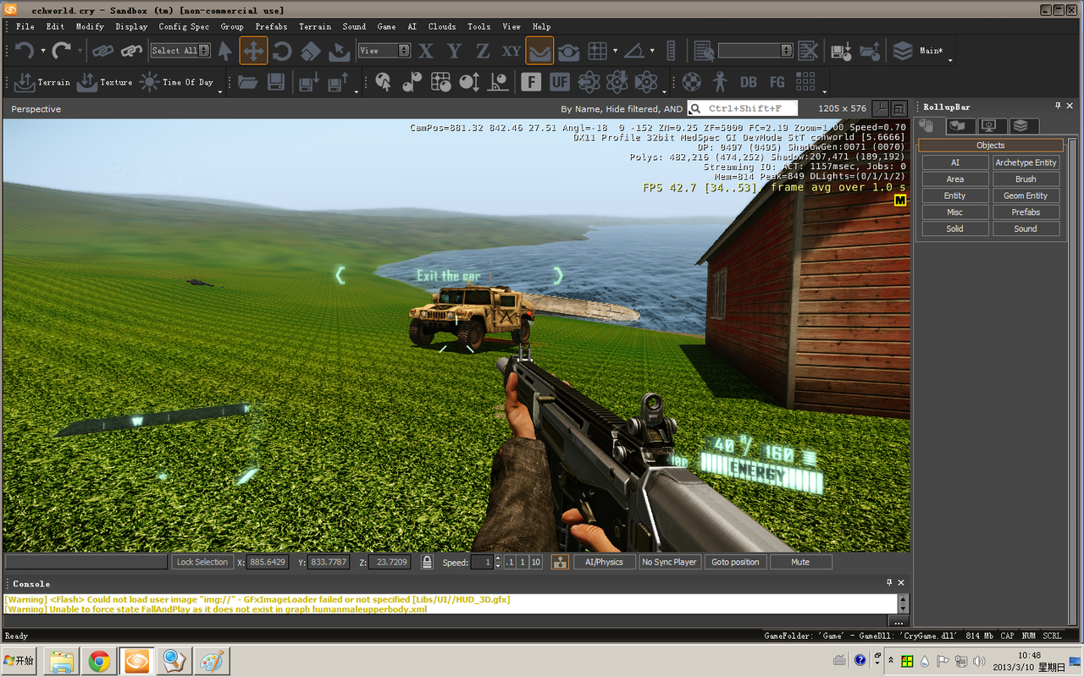Click the Lock Selection button

(202, 562)
